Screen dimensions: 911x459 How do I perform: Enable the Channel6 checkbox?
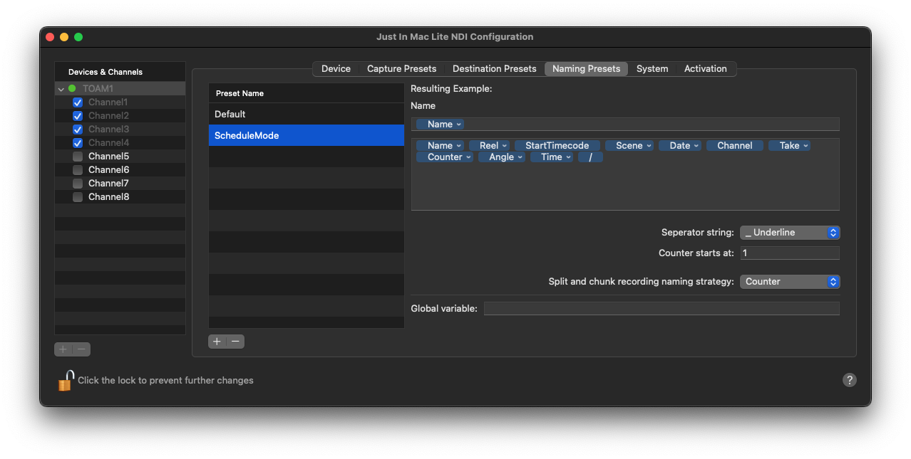(78, 170)
